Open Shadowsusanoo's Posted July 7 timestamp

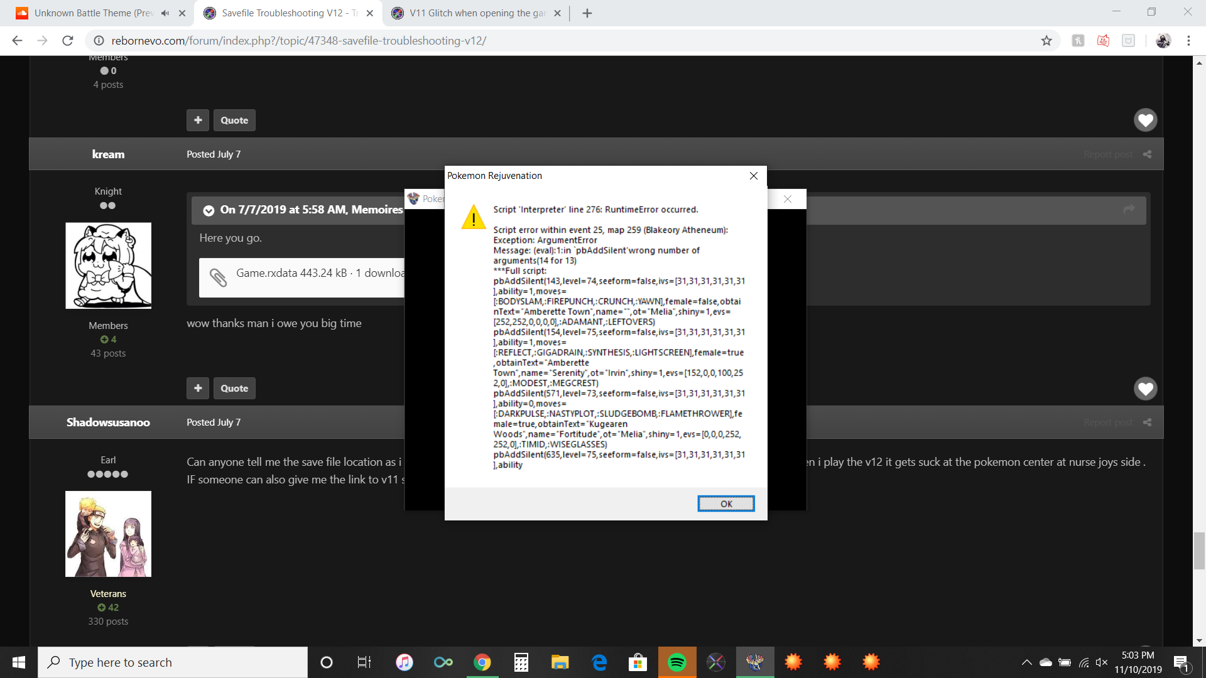click(x=214, y=422)
